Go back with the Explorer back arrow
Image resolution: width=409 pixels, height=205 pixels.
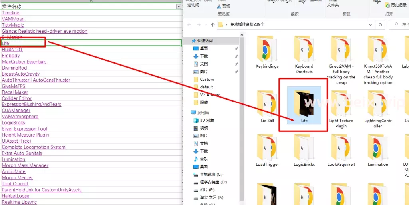[189, 25]
